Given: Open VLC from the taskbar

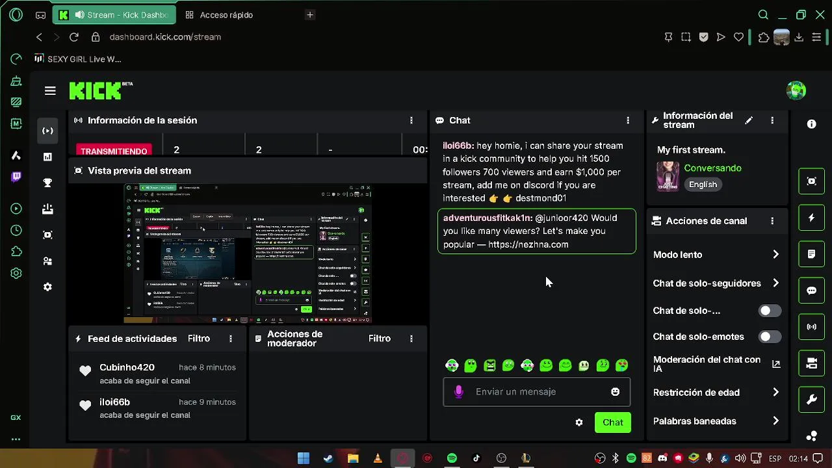Looking at the screenshot, I should pyautogui.click(x=378, y=458).
